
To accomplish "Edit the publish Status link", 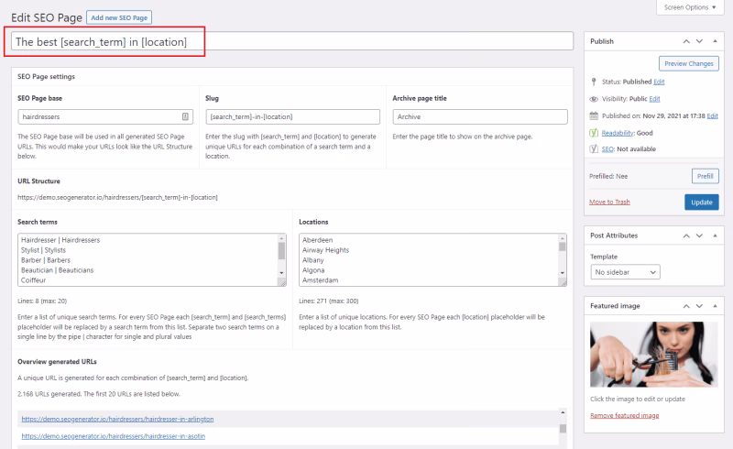I will click(659, 82).
